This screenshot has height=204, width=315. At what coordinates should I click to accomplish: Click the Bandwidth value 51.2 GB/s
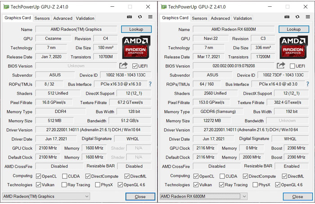[130, 121]
